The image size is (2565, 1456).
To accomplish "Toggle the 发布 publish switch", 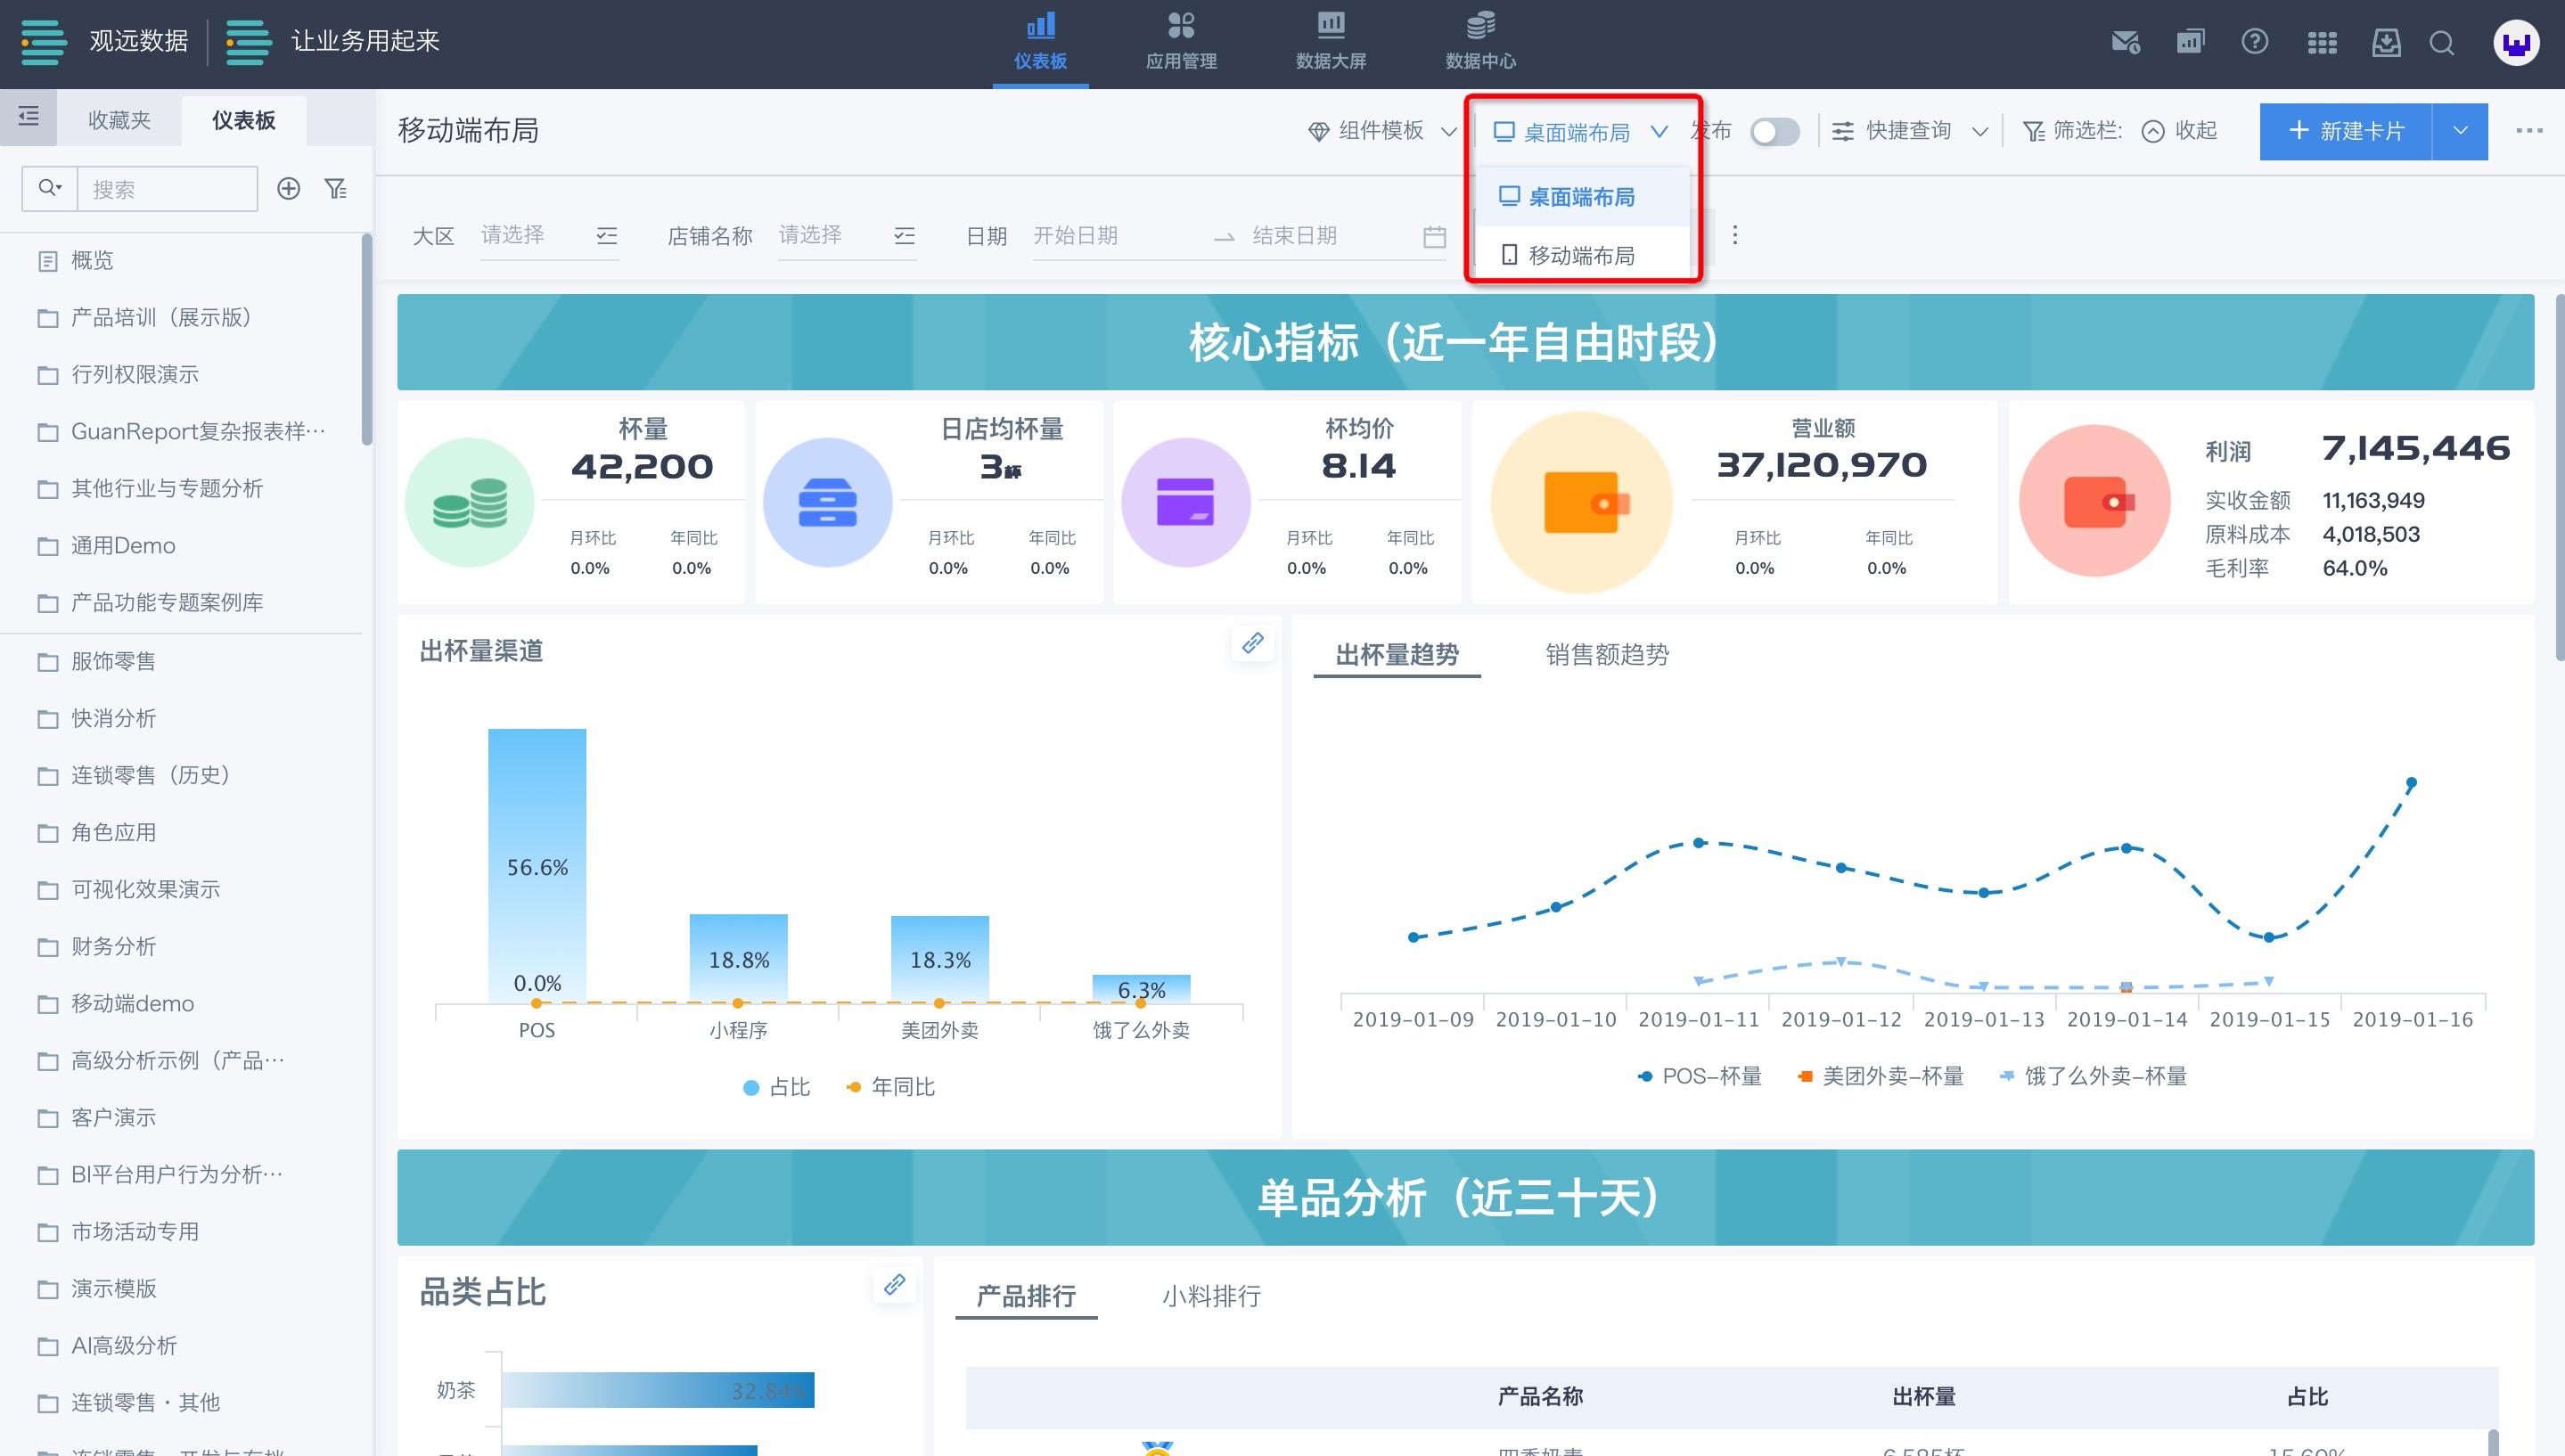I will pyautogui.click(x=1775, y=132).
